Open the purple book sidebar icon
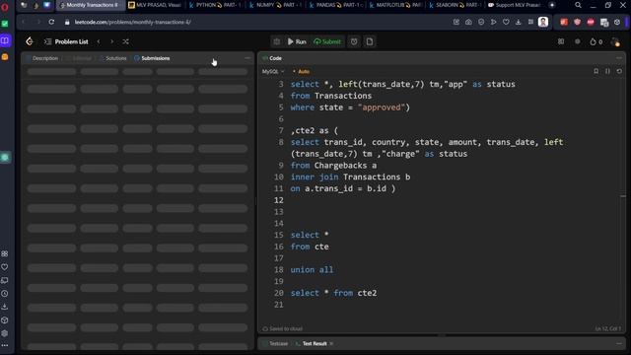 (5, 40)
